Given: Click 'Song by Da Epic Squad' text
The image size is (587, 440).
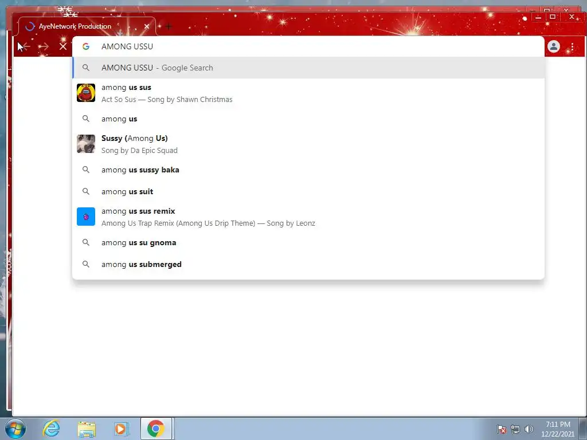Looking at the screenshot, I should [x=139, y=151].
